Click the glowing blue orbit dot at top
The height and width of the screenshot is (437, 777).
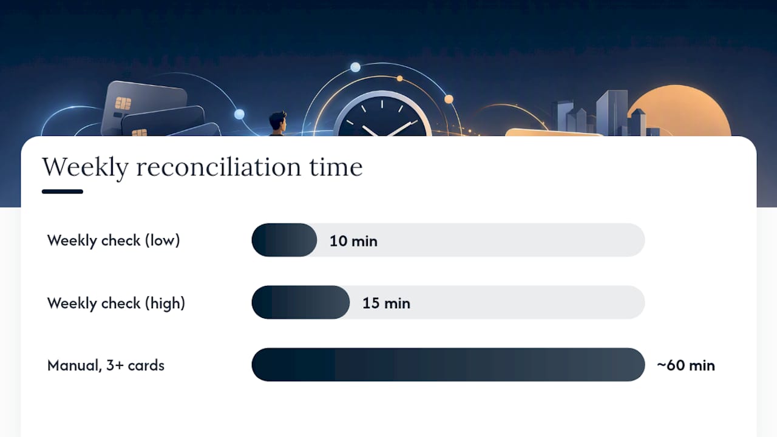355,67
